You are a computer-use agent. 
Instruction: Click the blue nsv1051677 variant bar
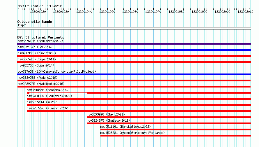coord(134,50)
